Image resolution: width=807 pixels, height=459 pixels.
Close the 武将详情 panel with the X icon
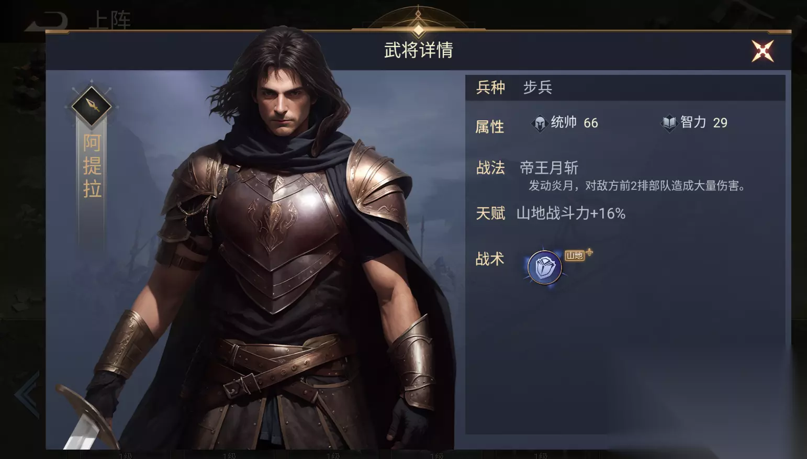pyautogui.click(x=763, y=51)
